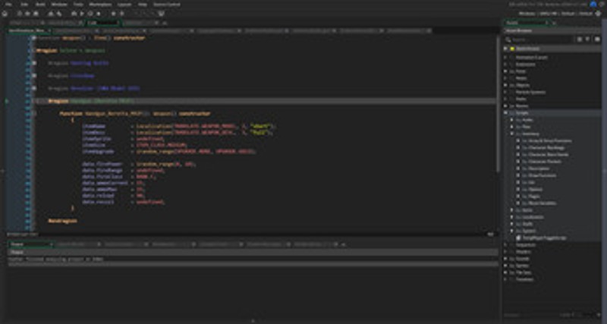Collapse the Scripts folder in Asset Browser
Image resolution: width=607 pixels, height=324 pixels.
tap(506, 112)
